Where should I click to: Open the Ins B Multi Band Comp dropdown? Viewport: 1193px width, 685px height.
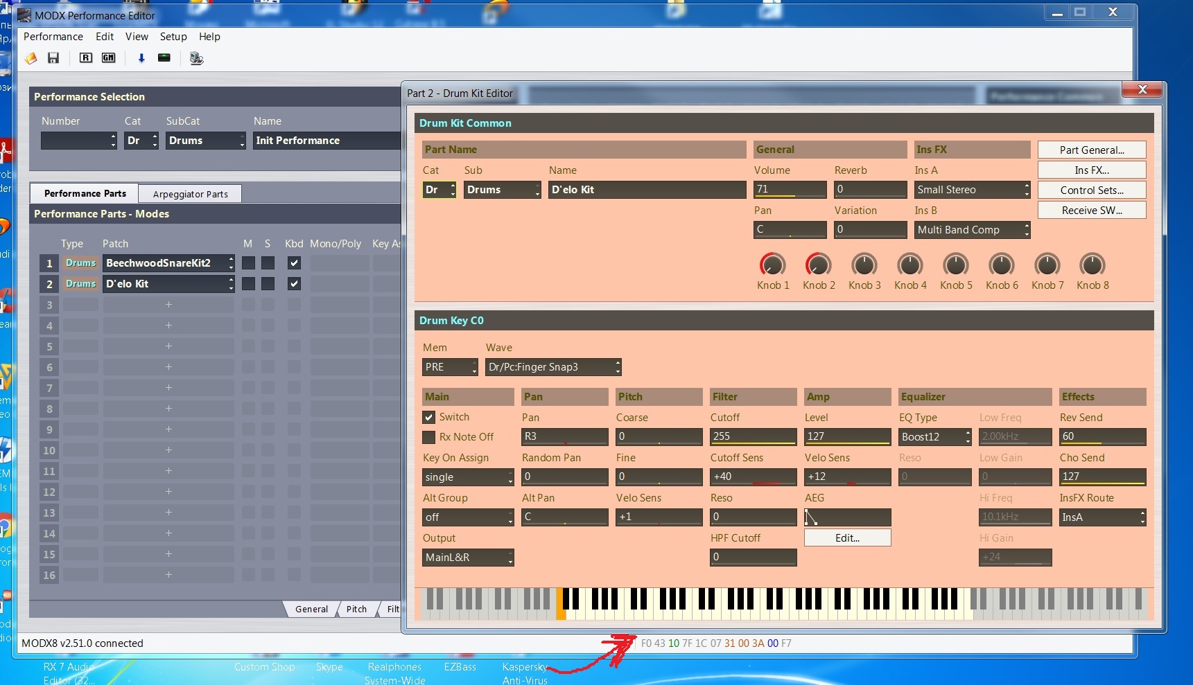point(972,230)
